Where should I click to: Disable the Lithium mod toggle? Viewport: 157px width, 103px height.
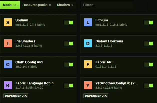tap(149, 22)
